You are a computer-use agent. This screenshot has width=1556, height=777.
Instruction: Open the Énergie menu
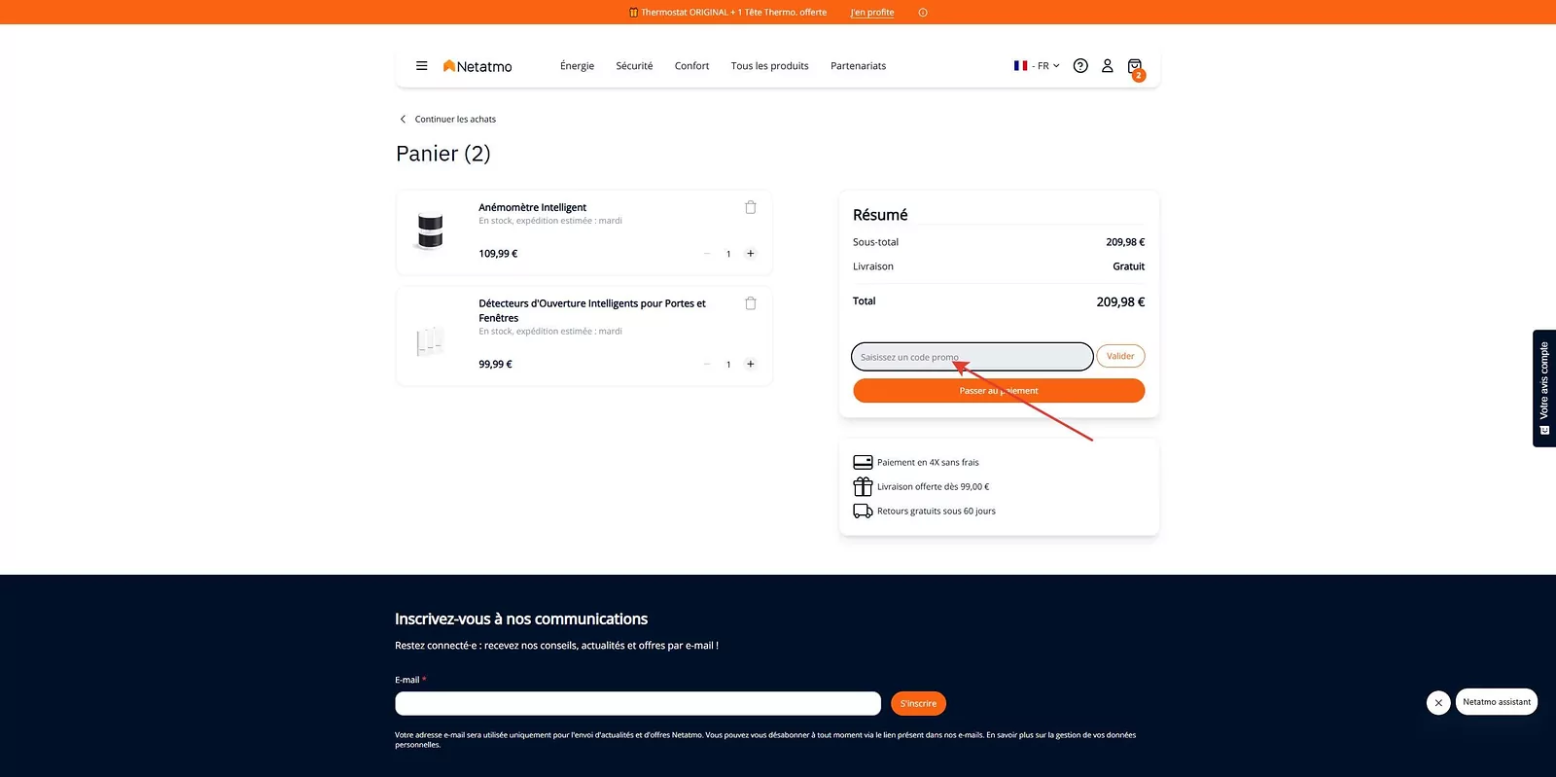[x=577, y=66]
